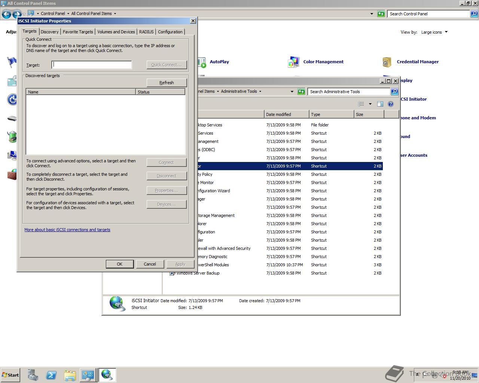Open the Color Management icon
479x383 pixels.
tap(293, 62)
